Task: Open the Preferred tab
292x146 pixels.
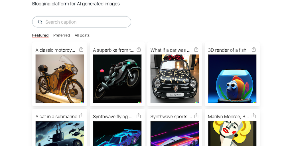Action: [62, 35]
